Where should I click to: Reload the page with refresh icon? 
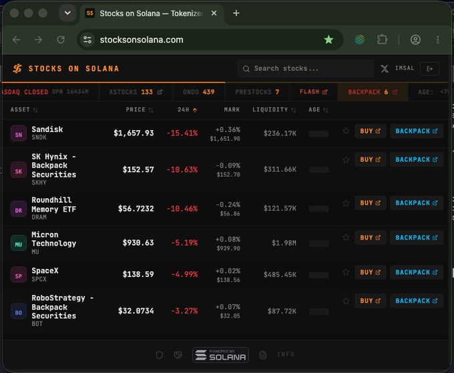(61, 39)
